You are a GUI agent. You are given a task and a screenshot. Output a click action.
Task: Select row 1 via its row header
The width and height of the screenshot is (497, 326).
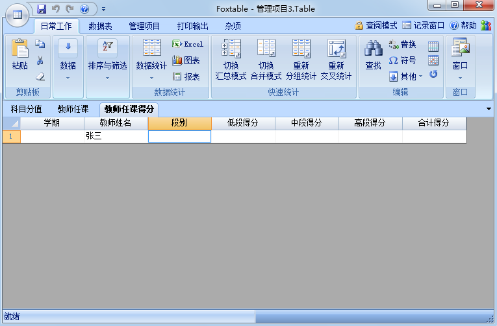[x=12, y=136]
